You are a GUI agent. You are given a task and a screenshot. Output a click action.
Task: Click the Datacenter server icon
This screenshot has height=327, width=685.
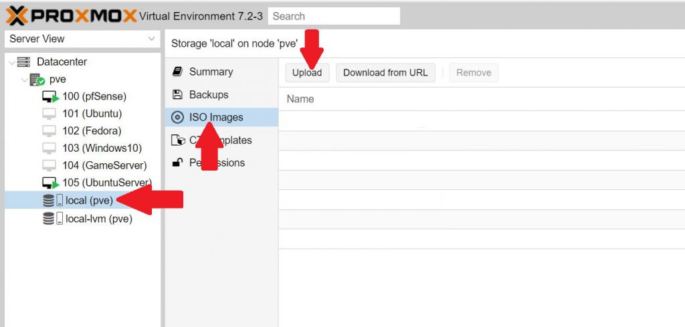[x=23, y=62]
